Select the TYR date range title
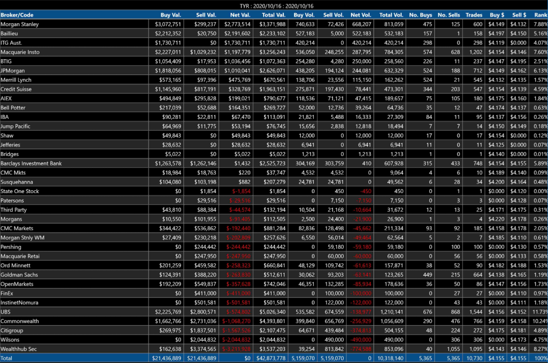Image resolution: width=548 pixels, height=363 pixels. (276, 6)
